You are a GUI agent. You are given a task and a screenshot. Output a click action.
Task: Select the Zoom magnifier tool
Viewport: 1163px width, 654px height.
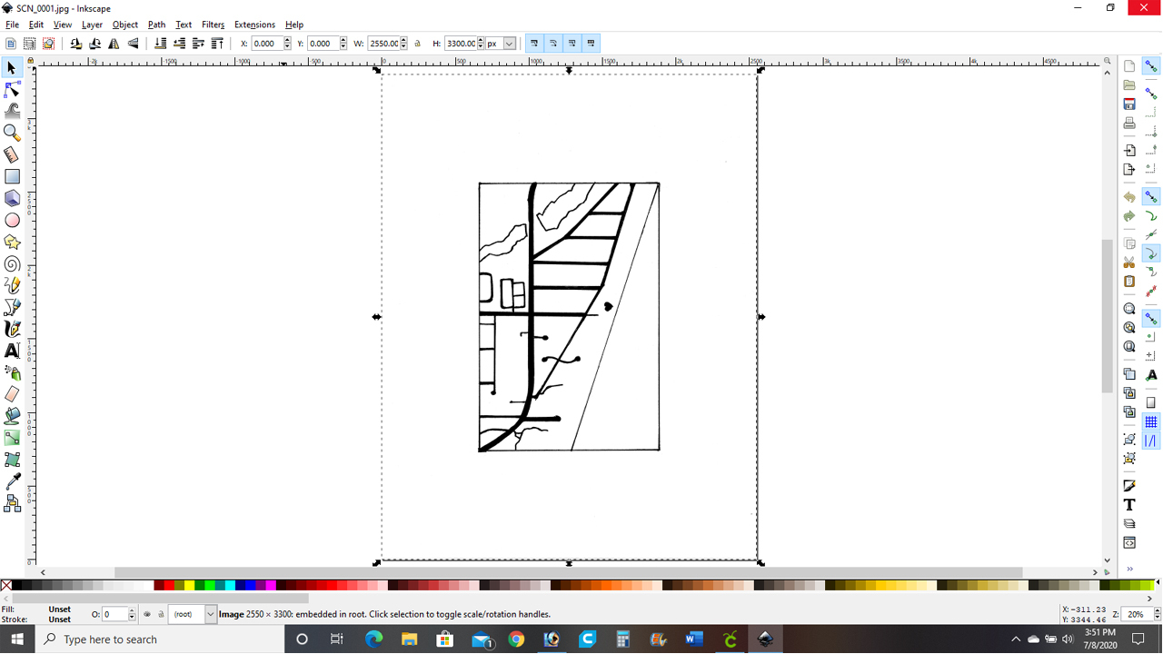tap(12, 133)
